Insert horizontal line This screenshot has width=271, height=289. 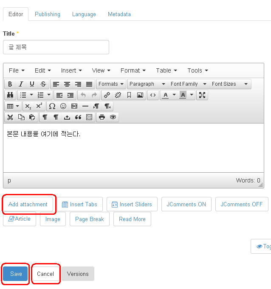(85, 106)
